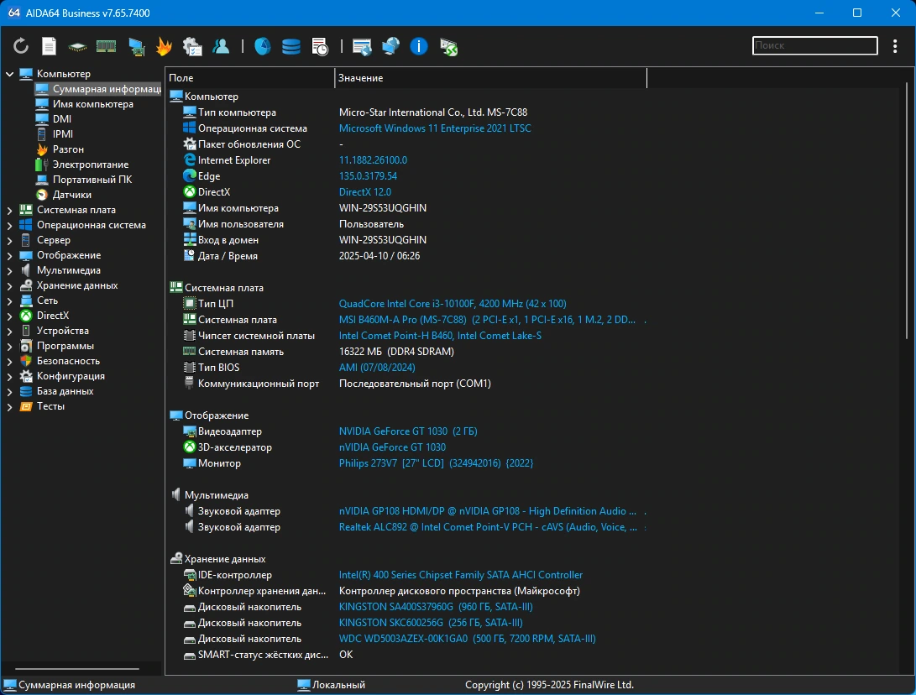Click the document with clock toolbar icon
This screenshot has height=695, width=916.
click(x=320, y=46)
